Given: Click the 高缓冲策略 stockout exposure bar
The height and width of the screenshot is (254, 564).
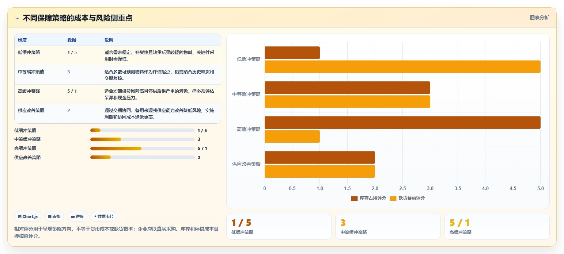Looking at the screenshot, I should coord(292,136).
